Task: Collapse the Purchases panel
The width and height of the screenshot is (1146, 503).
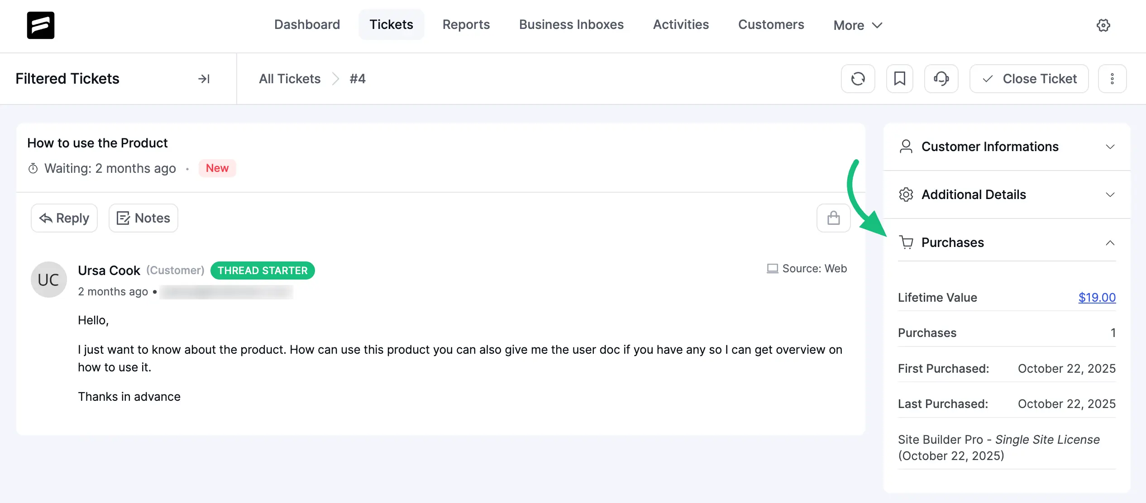Action: (1110, 243)
